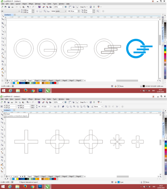This screenshot has height=189, width=167.
Task: Toggle Show Guidelines in top window toolbar
Action: pyautogui.click(x=77, y=7)
